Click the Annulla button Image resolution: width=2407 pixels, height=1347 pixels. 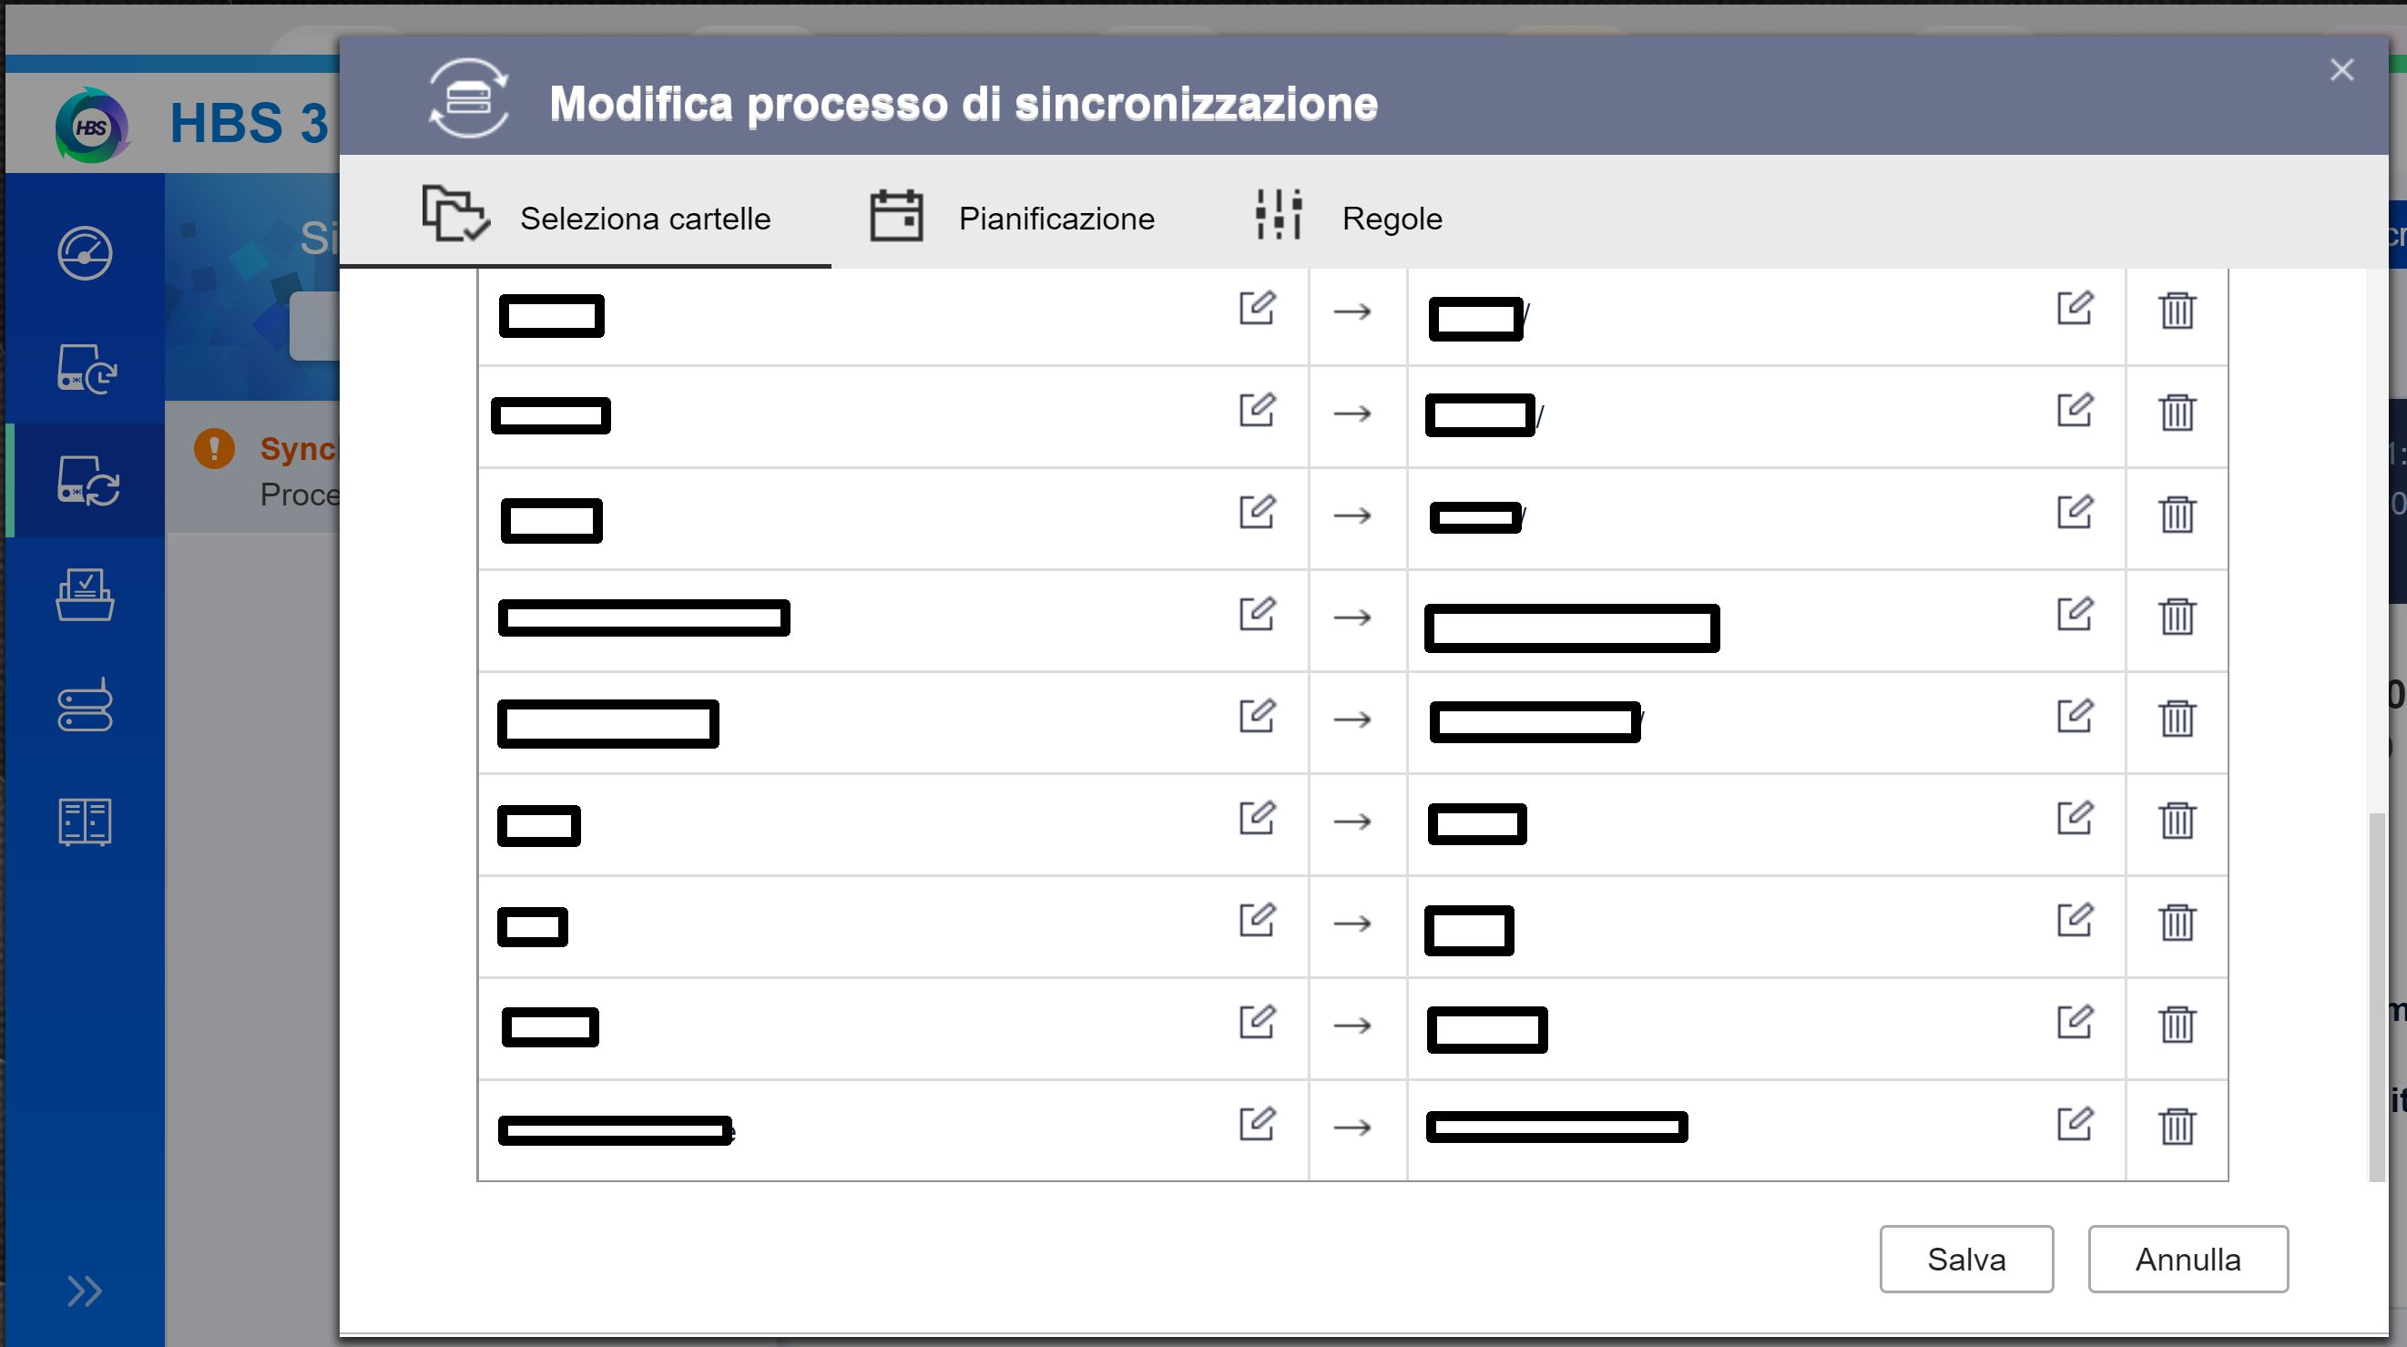pos(2188,1260)
